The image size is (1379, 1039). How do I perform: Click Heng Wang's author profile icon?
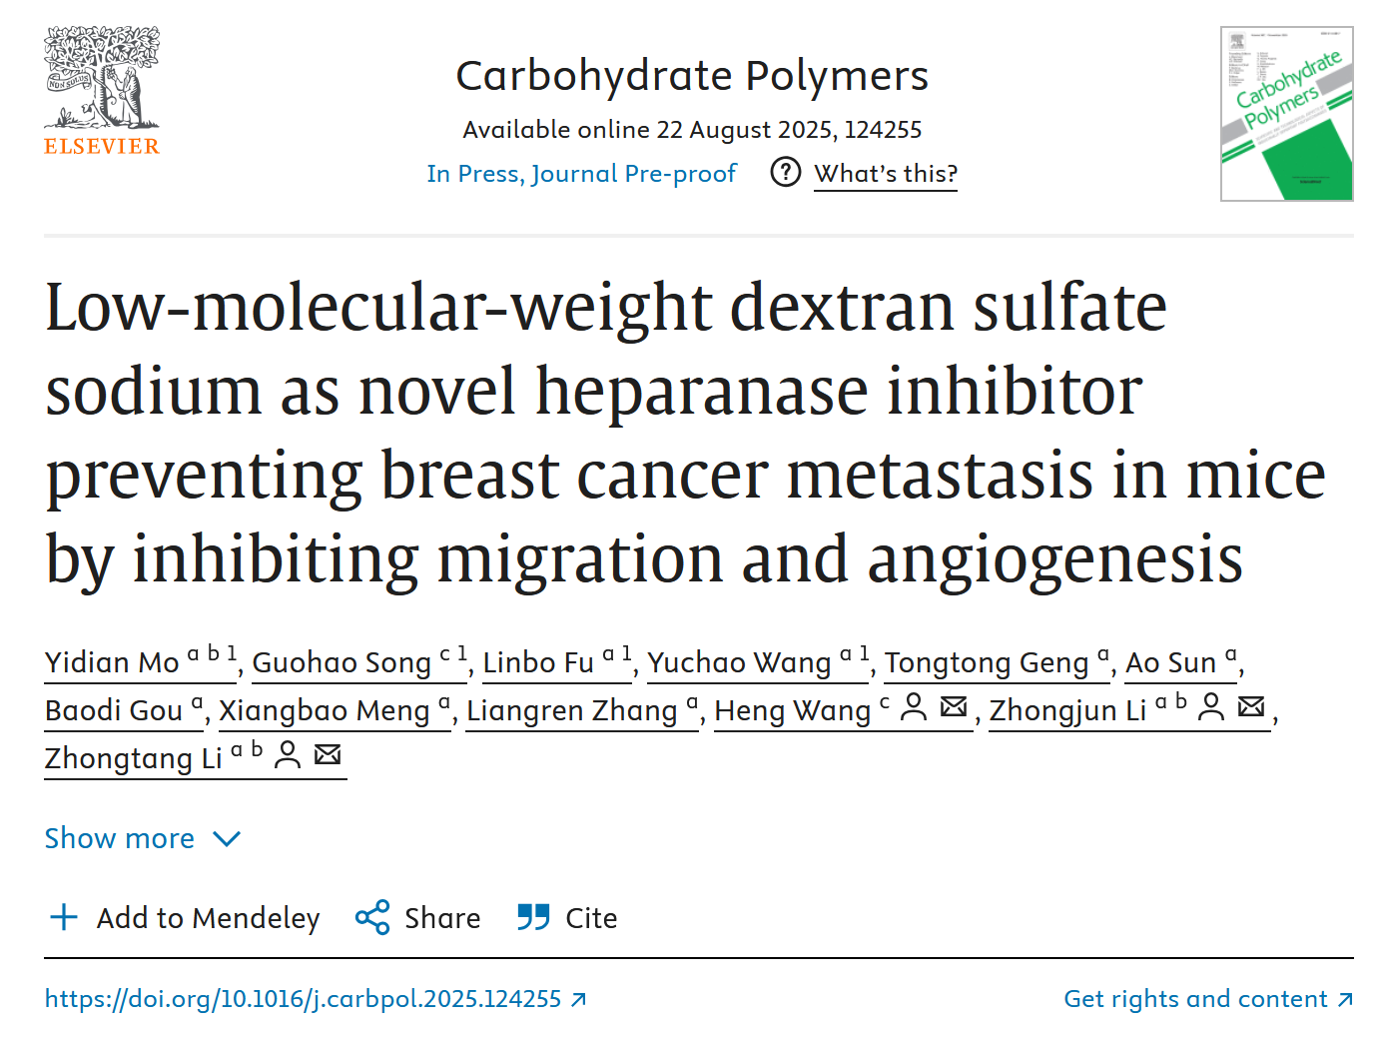tap(913, 708)
